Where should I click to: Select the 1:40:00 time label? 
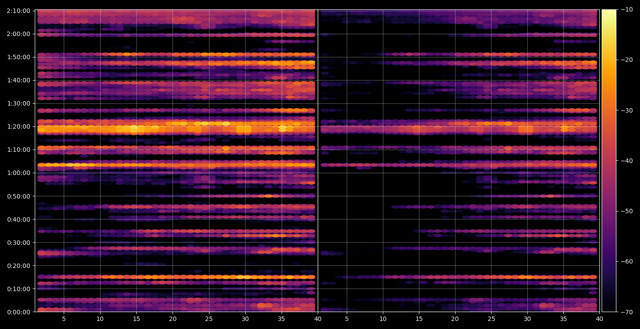(18, 80)
